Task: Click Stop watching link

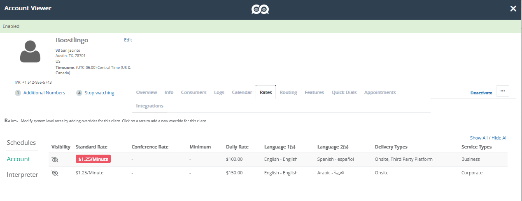Action: pos(100,93)
